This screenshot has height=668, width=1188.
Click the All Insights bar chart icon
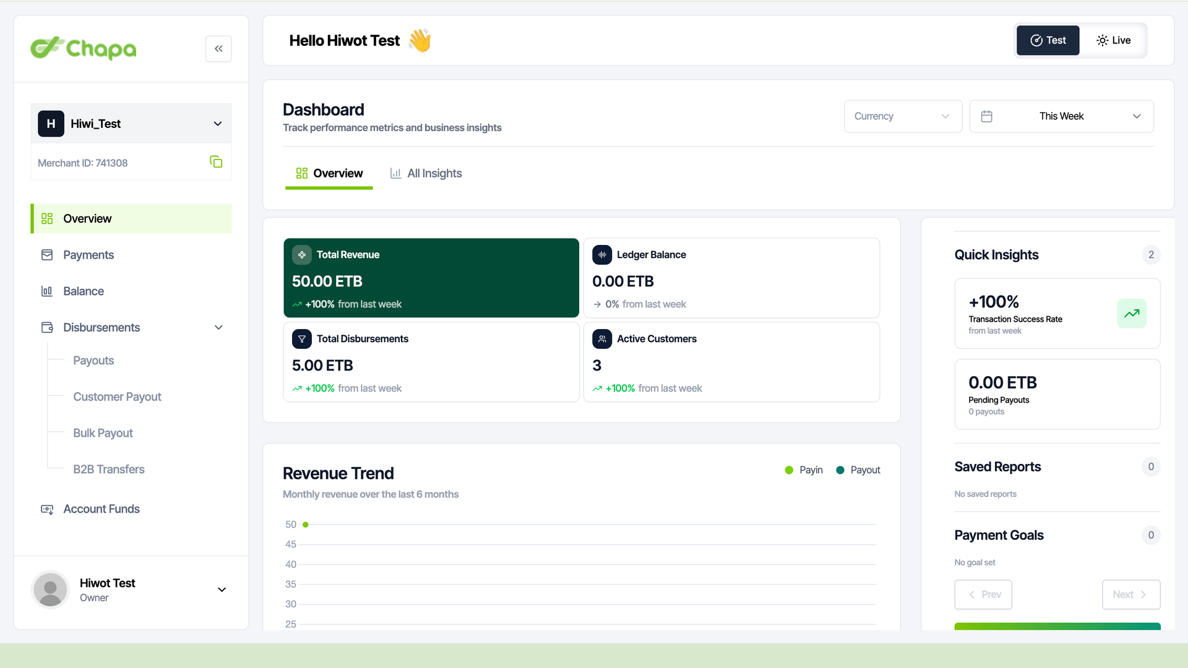click(395, 173)
